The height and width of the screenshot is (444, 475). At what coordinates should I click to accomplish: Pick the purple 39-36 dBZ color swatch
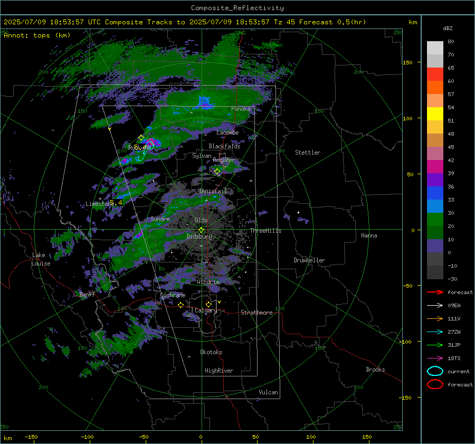coord(435,180)
